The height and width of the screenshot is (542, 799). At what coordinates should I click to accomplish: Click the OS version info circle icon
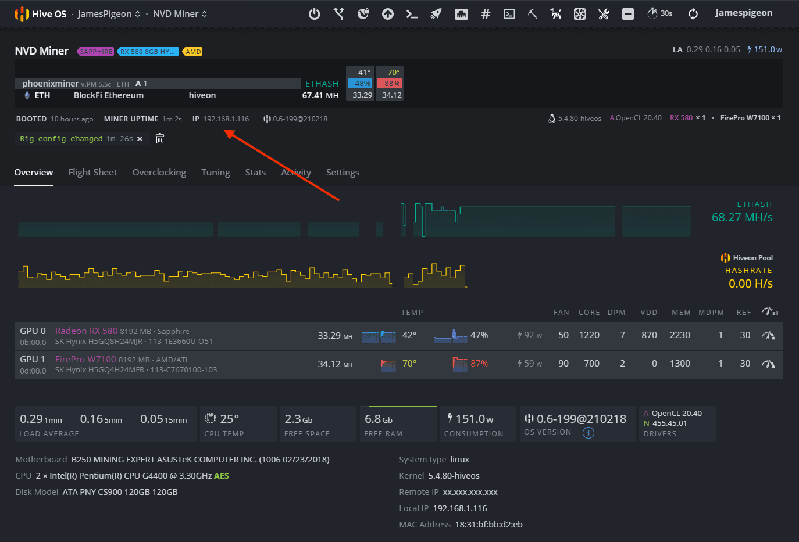(x=588, y=433)
